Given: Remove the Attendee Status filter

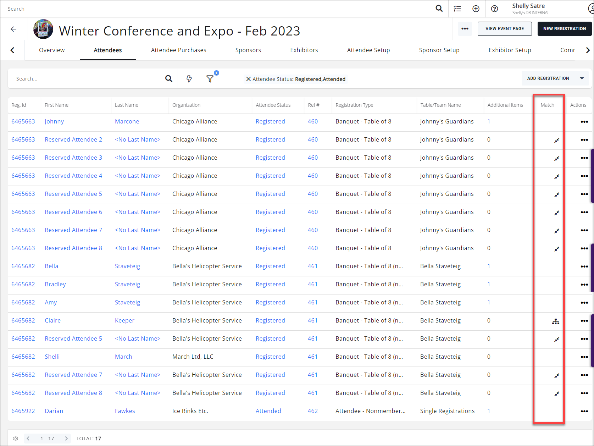Looking at the screenshot, I should tap(248, 79).
